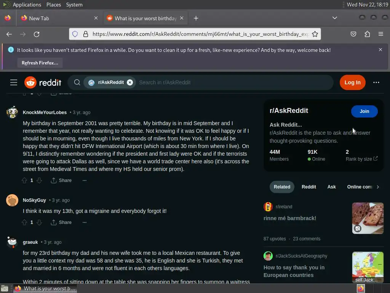Click Refresh Firefox button
390x293 pixels.
40,63
